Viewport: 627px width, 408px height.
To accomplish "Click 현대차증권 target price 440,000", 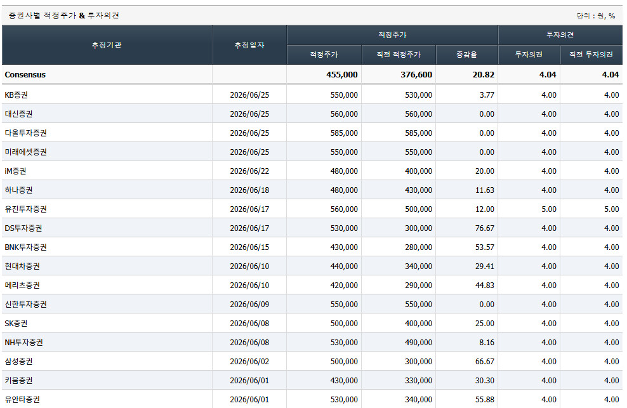I will point(344,267).
